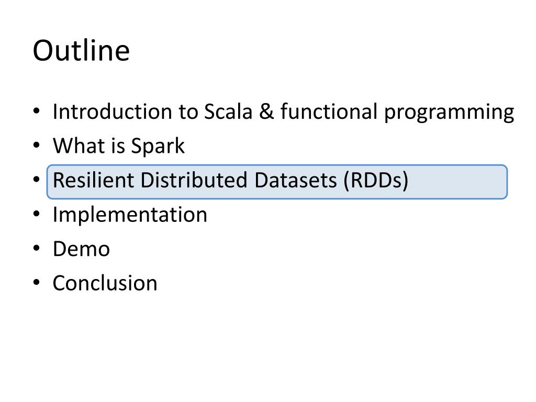Select the Demo bullet item

tap(81, 249)
